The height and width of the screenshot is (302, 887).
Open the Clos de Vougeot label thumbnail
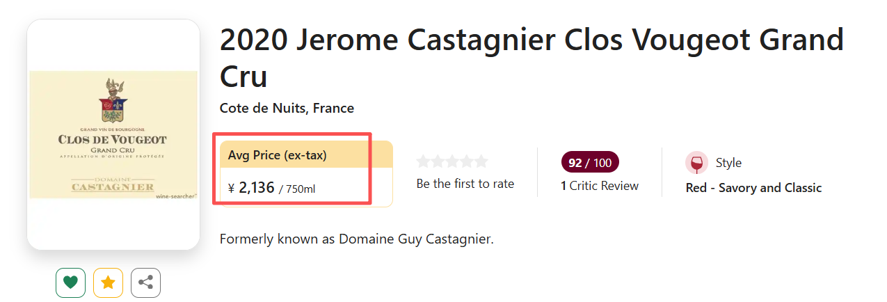click(113, 135)
